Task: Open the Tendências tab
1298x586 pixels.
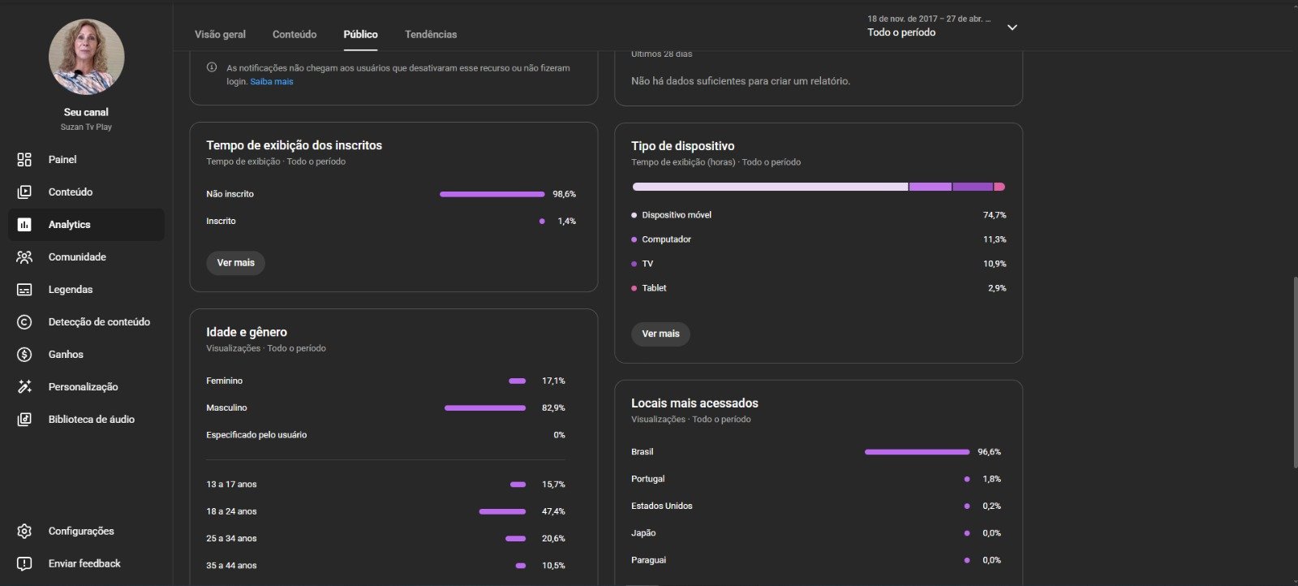Action: [x=431, y=35]
